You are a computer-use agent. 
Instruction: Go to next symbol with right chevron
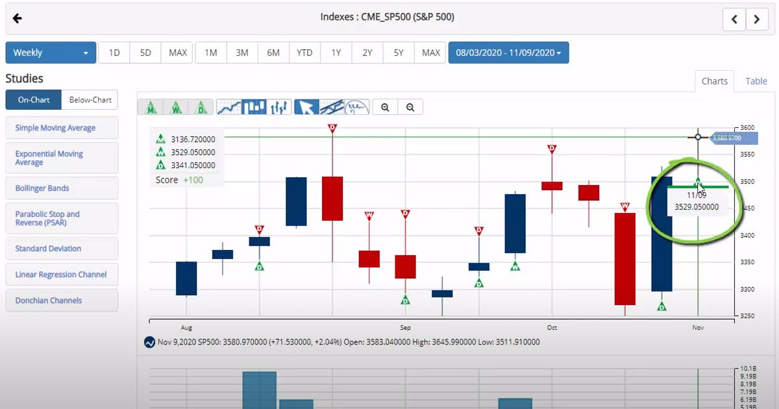click(x=757, y=19)
